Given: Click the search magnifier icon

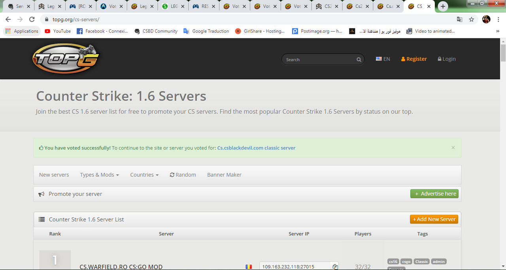Looking at the screenshot, I should 359,60.
